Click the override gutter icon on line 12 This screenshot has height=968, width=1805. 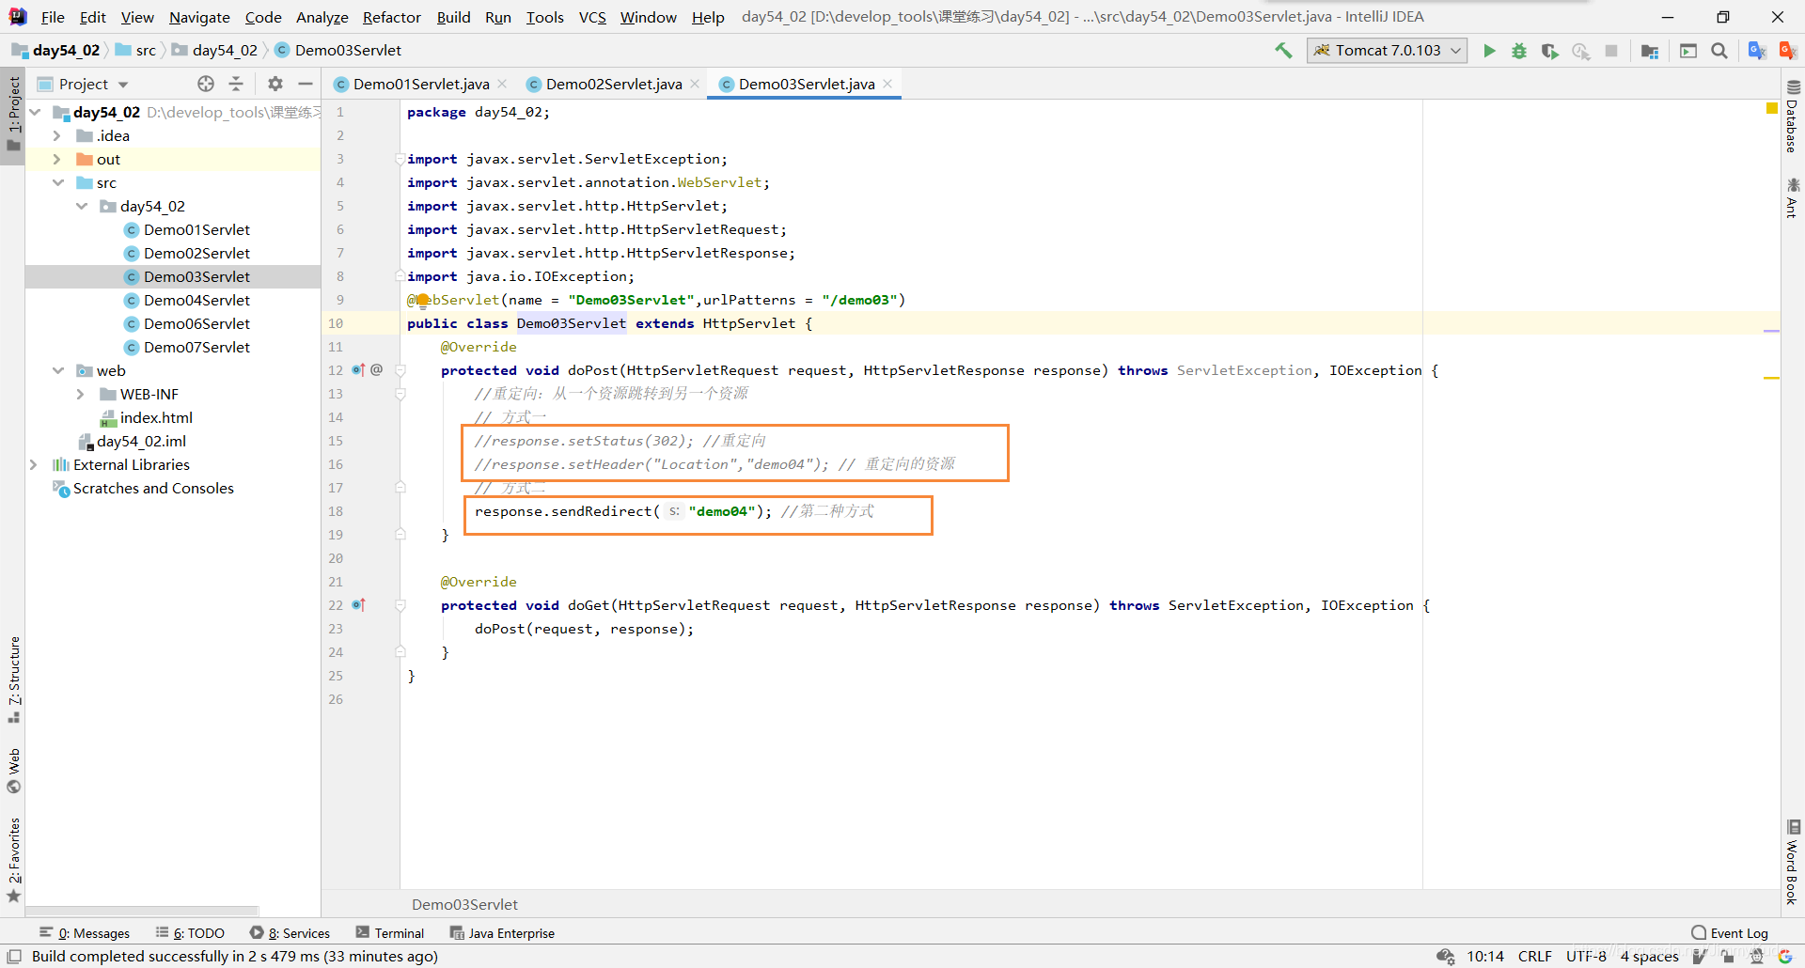(358, 370)
